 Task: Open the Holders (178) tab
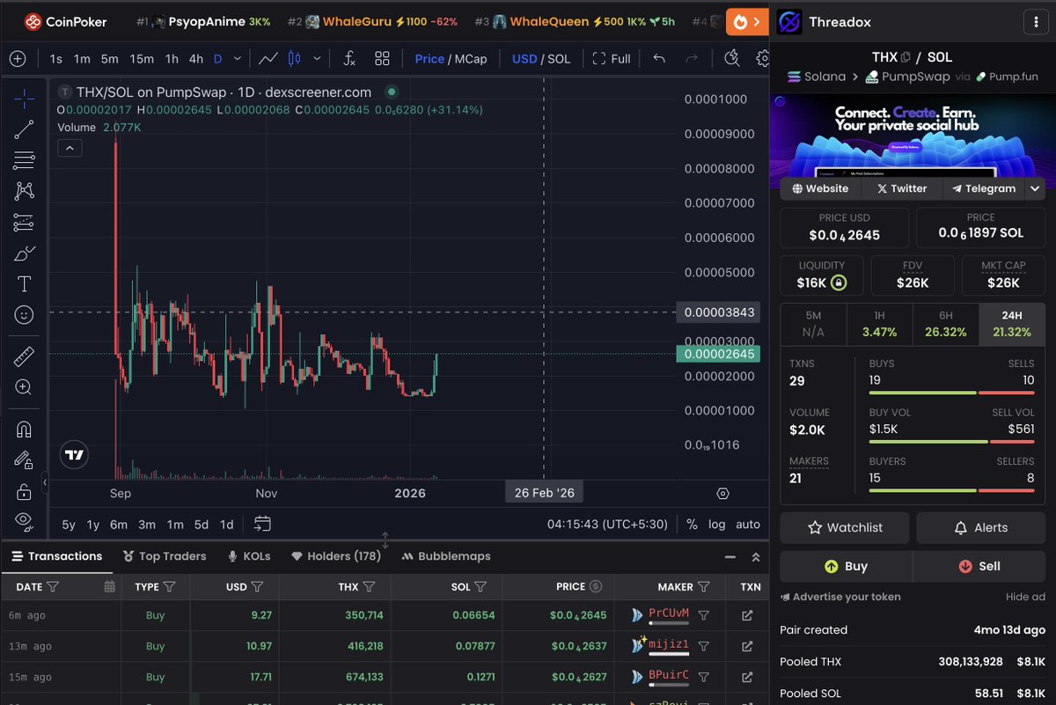(336, 556)
